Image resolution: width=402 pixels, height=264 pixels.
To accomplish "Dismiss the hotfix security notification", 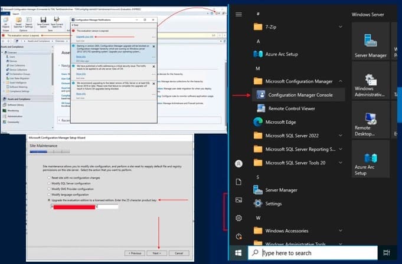I will click(153, 67).
